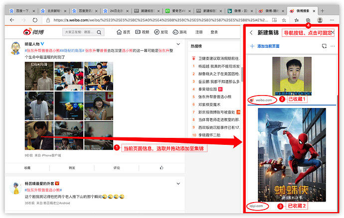Click 收藏 under the 明星人物 post
The width and height of the screenshot is (344, 218).
point(27,168)
